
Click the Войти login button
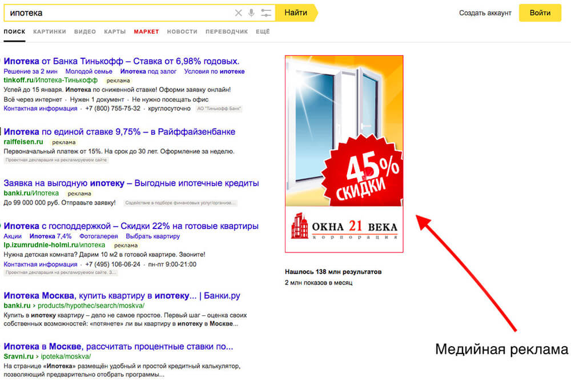(x=540, y=13)
